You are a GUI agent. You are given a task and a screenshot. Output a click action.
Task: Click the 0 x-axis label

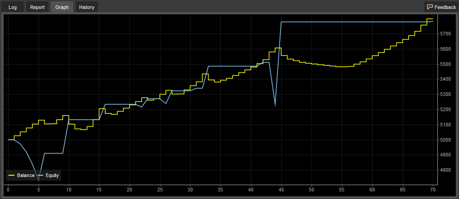(x=8, y=190)
